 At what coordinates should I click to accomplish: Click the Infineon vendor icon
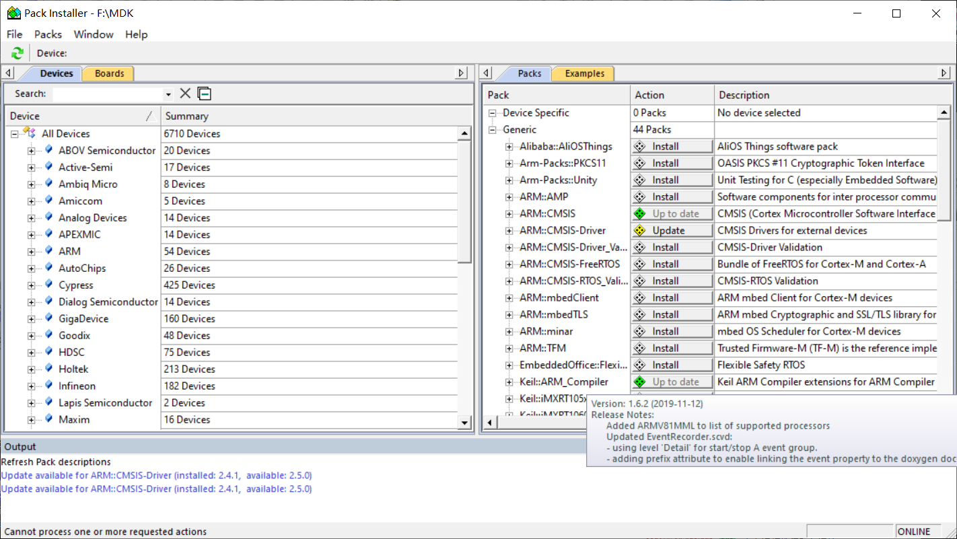pyautogui.click(x=48, y=386)
